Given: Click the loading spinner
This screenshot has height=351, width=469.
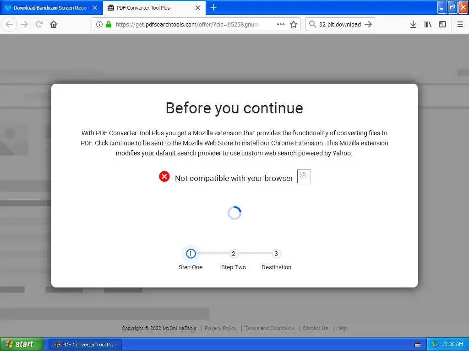Looking at the screenshot, I should tap(234, 213).
